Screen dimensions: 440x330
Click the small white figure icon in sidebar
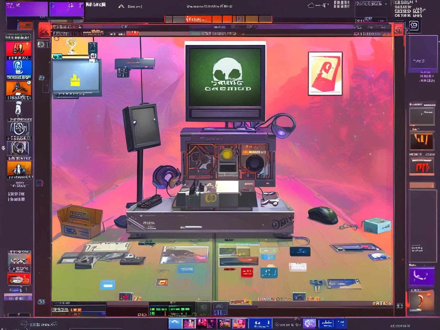[x=18, y=109]
